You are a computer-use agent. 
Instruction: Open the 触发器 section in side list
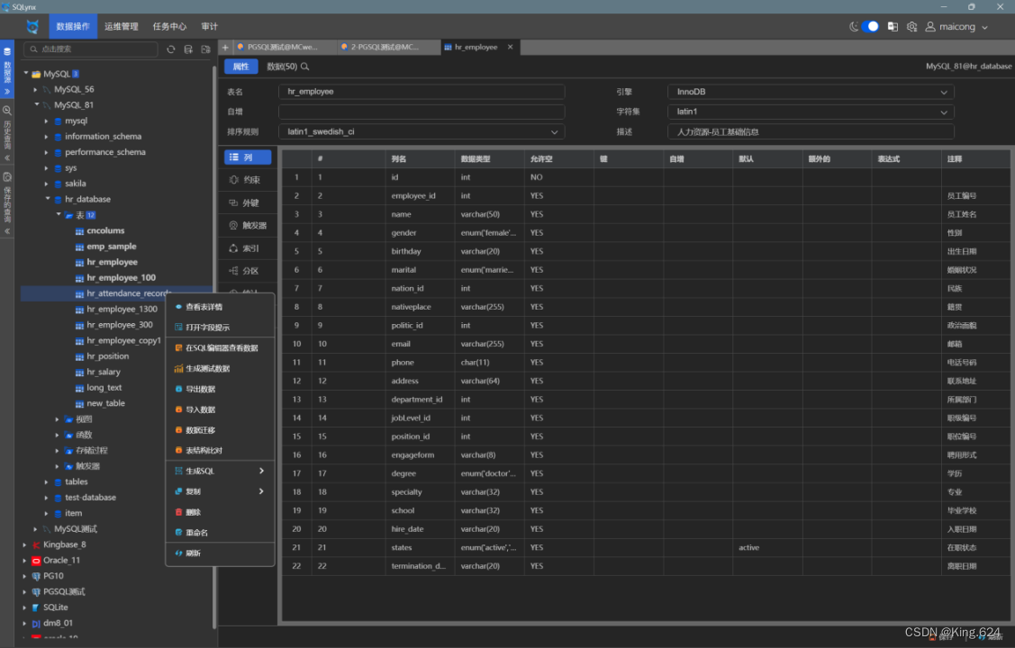click(248, 225)
